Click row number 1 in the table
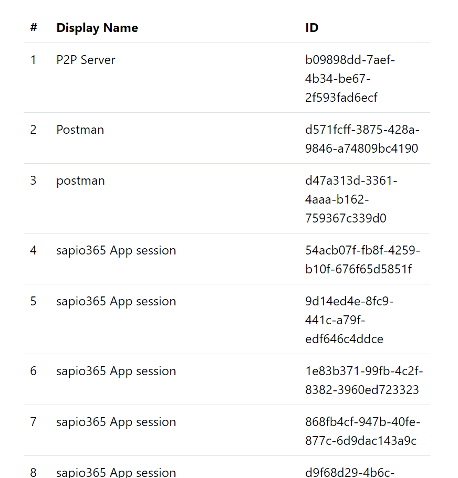The width and height of the screenshot is (458, 478). pyautogui.click(x=34, y=60)
